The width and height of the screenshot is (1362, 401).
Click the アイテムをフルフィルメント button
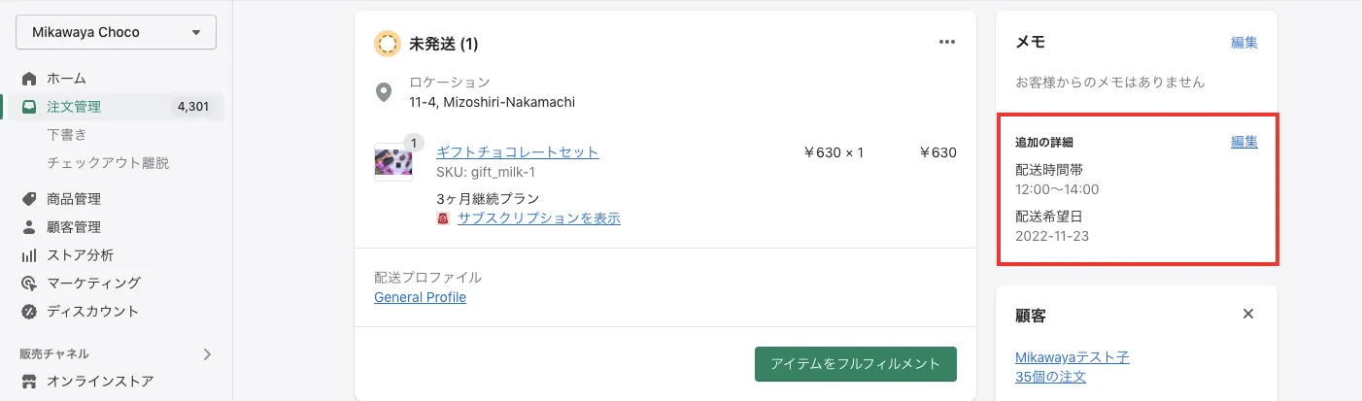tap(855, 363)
